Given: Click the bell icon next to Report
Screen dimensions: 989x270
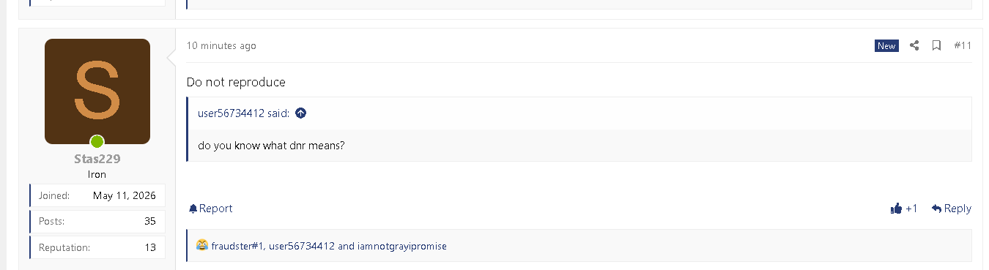Looking at the screenshot, I should (193, 209).
